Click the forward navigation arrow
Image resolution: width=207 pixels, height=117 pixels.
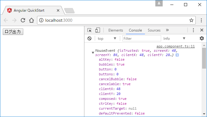(x=14, y=20)
